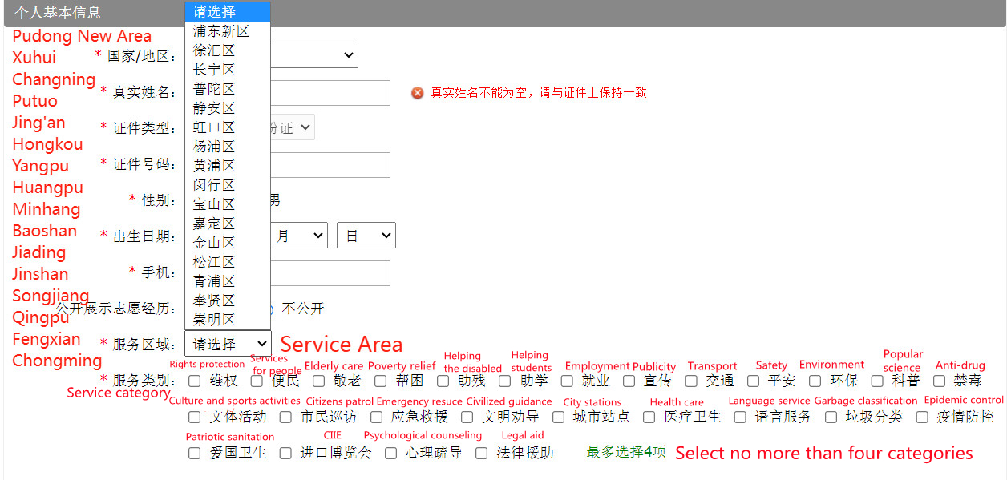Viewport: 1007px width, 480px height.
Task: Check the 宣传 checkbox
Action: [629, 381]
